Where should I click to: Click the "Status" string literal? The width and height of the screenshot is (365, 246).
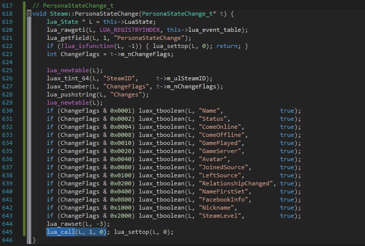pyautogui.click(x=213, y=119)
